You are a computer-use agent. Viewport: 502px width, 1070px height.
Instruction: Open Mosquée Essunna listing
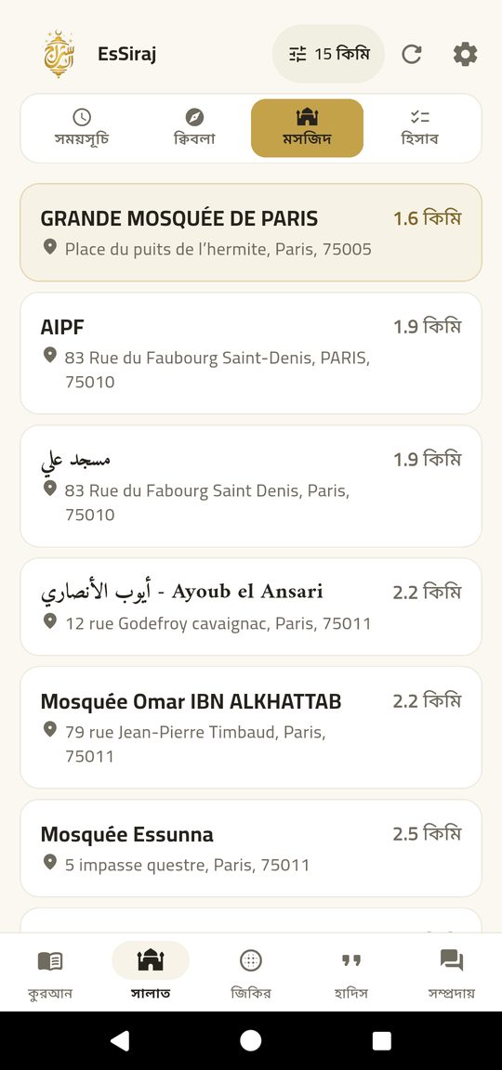point(251,848)
